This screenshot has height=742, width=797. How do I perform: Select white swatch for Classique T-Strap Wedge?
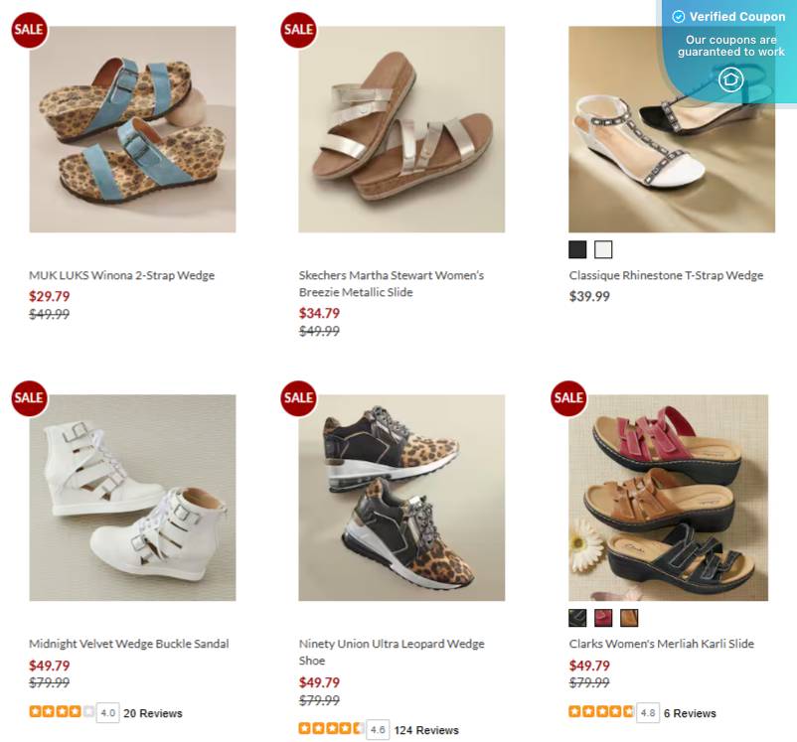603,249
